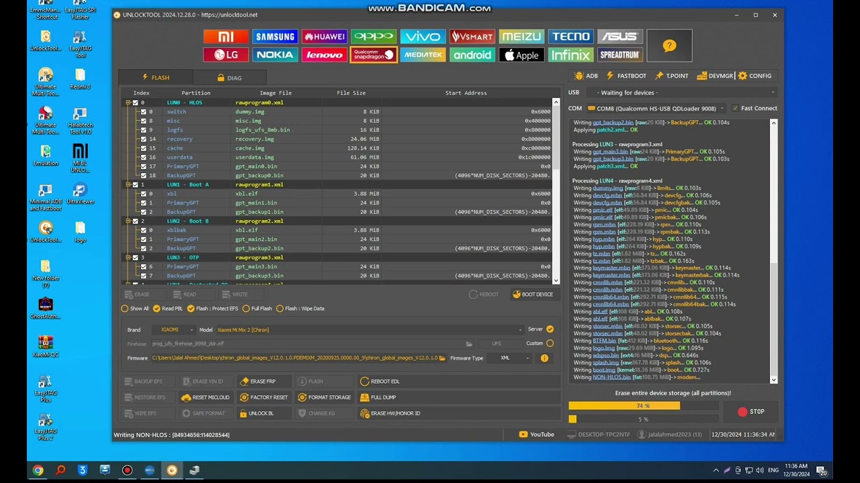Uncheck the userdata partition checkbox
The width and height of the screenshot is (860, 483).
point(144,157)
